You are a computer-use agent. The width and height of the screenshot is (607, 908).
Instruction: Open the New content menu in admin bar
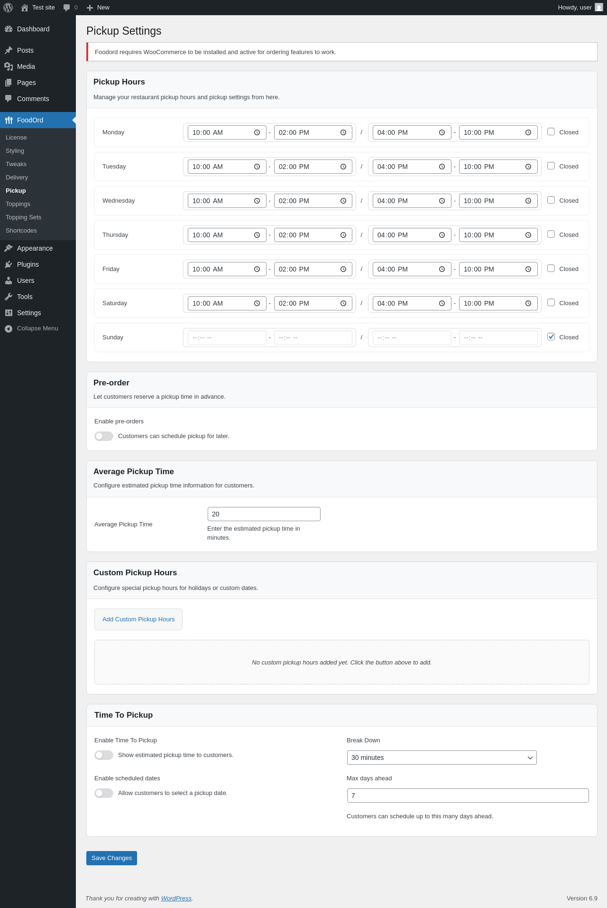[x=98, y=8]
